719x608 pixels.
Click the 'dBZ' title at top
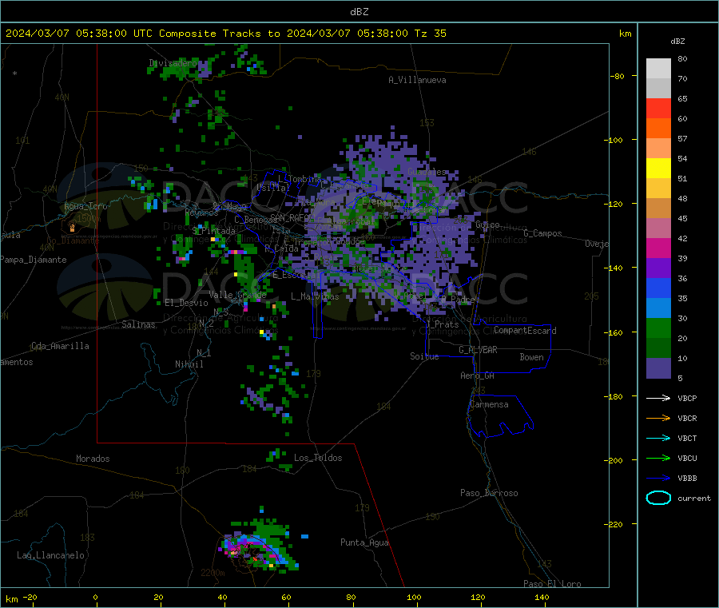pos(359,12)
